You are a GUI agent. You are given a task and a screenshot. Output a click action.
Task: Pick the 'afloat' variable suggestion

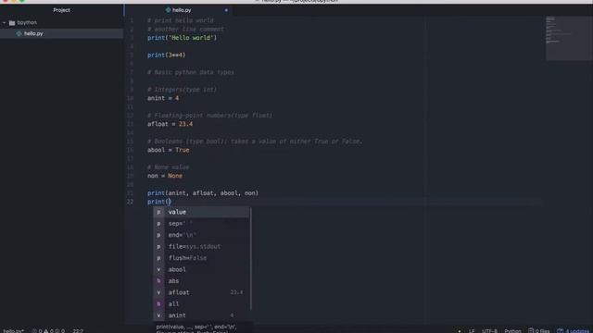point(201,292)
